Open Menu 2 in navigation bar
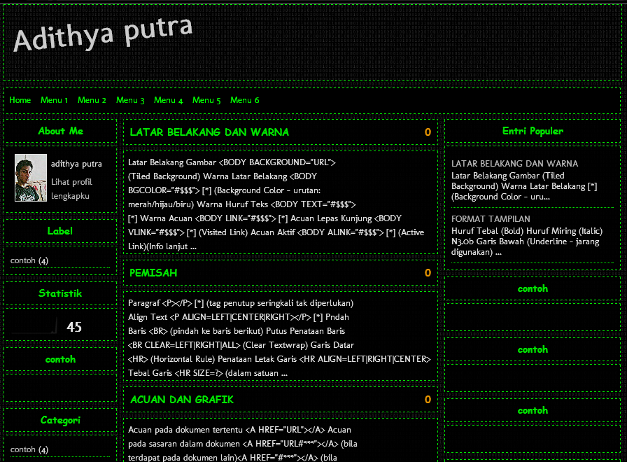Image resolution: width=627 pixels, height=462 pixels. pos(92,100)
